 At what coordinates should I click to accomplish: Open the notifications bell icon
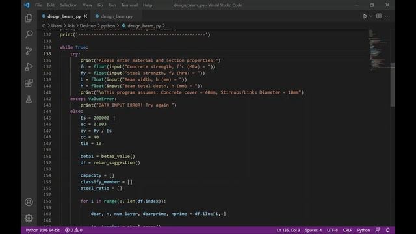(387, 230)
